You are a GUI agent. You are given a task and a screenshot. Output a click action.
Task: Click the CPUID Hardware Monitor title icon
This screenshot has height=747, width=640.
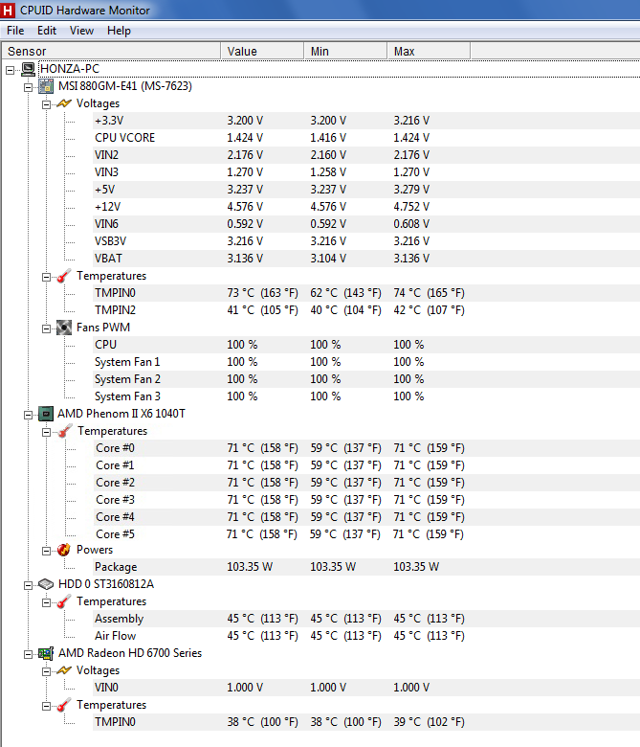tap(8, 10)
